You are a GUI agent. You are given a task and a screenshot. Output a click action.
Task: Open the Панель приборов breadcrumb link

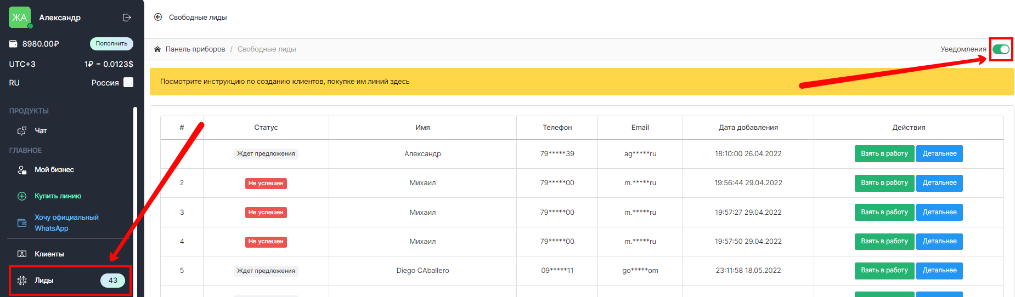(x=195, y=49)
